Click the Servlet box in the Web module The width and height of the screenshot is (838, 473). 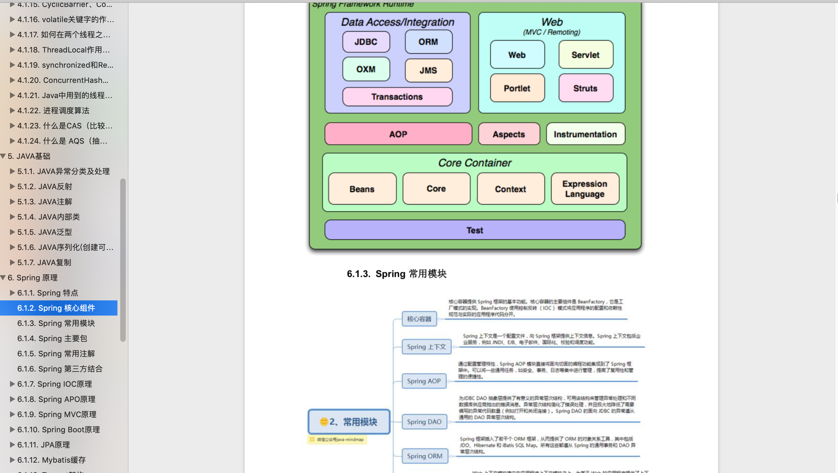pos(586,55)
